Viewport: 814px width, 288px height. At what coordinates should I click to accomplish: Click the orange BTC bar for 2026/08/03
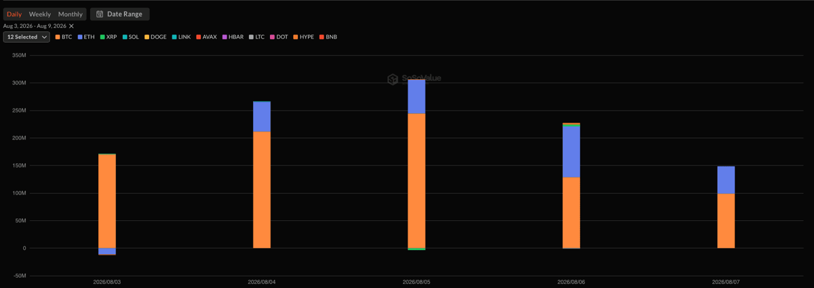tap(107, 201)
